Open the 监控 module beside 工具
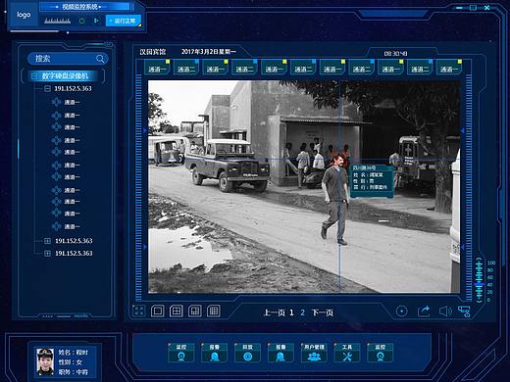 tap(380, 353)
